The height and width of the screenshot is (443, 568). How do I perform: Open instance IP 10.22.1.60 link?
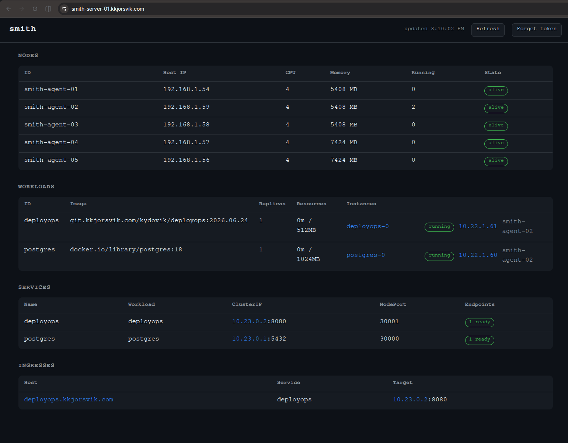pos(478,255)
